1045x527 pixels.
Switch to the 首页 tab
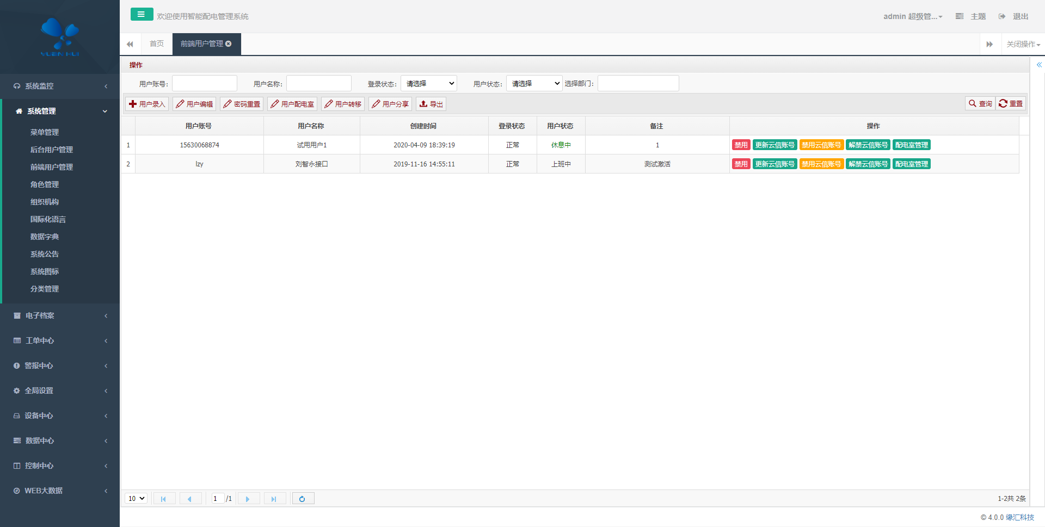point(157,44)
